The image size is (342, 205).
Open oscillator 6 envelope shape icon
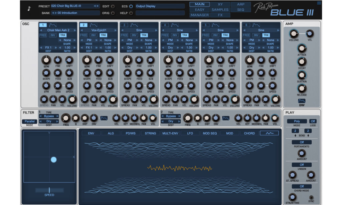256,25
